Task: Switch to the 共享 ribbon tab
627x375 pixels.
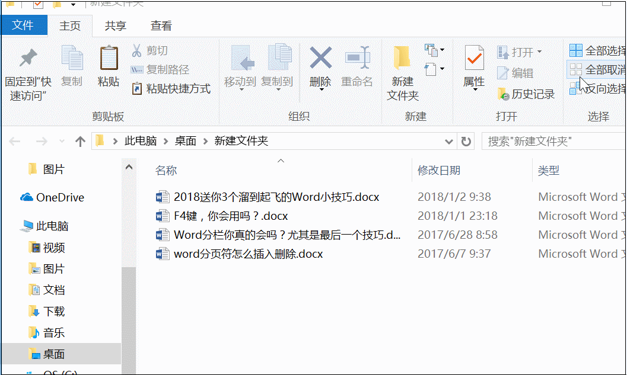Action: tap(116, 25)
